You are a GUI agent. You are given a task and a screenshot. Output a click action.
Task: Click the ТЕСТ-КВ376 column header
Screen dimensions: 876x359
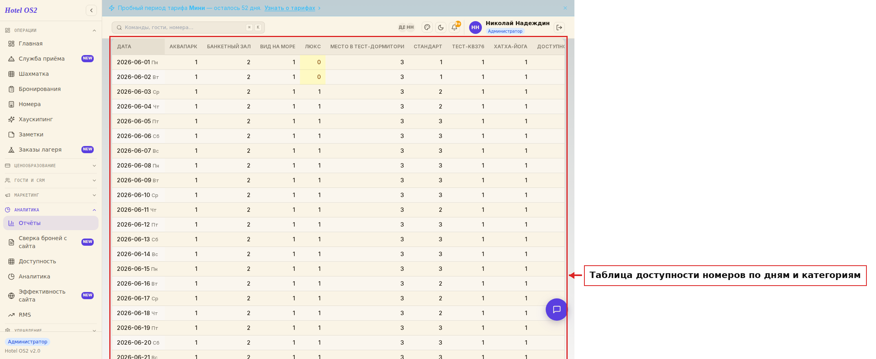click(468, 47)
